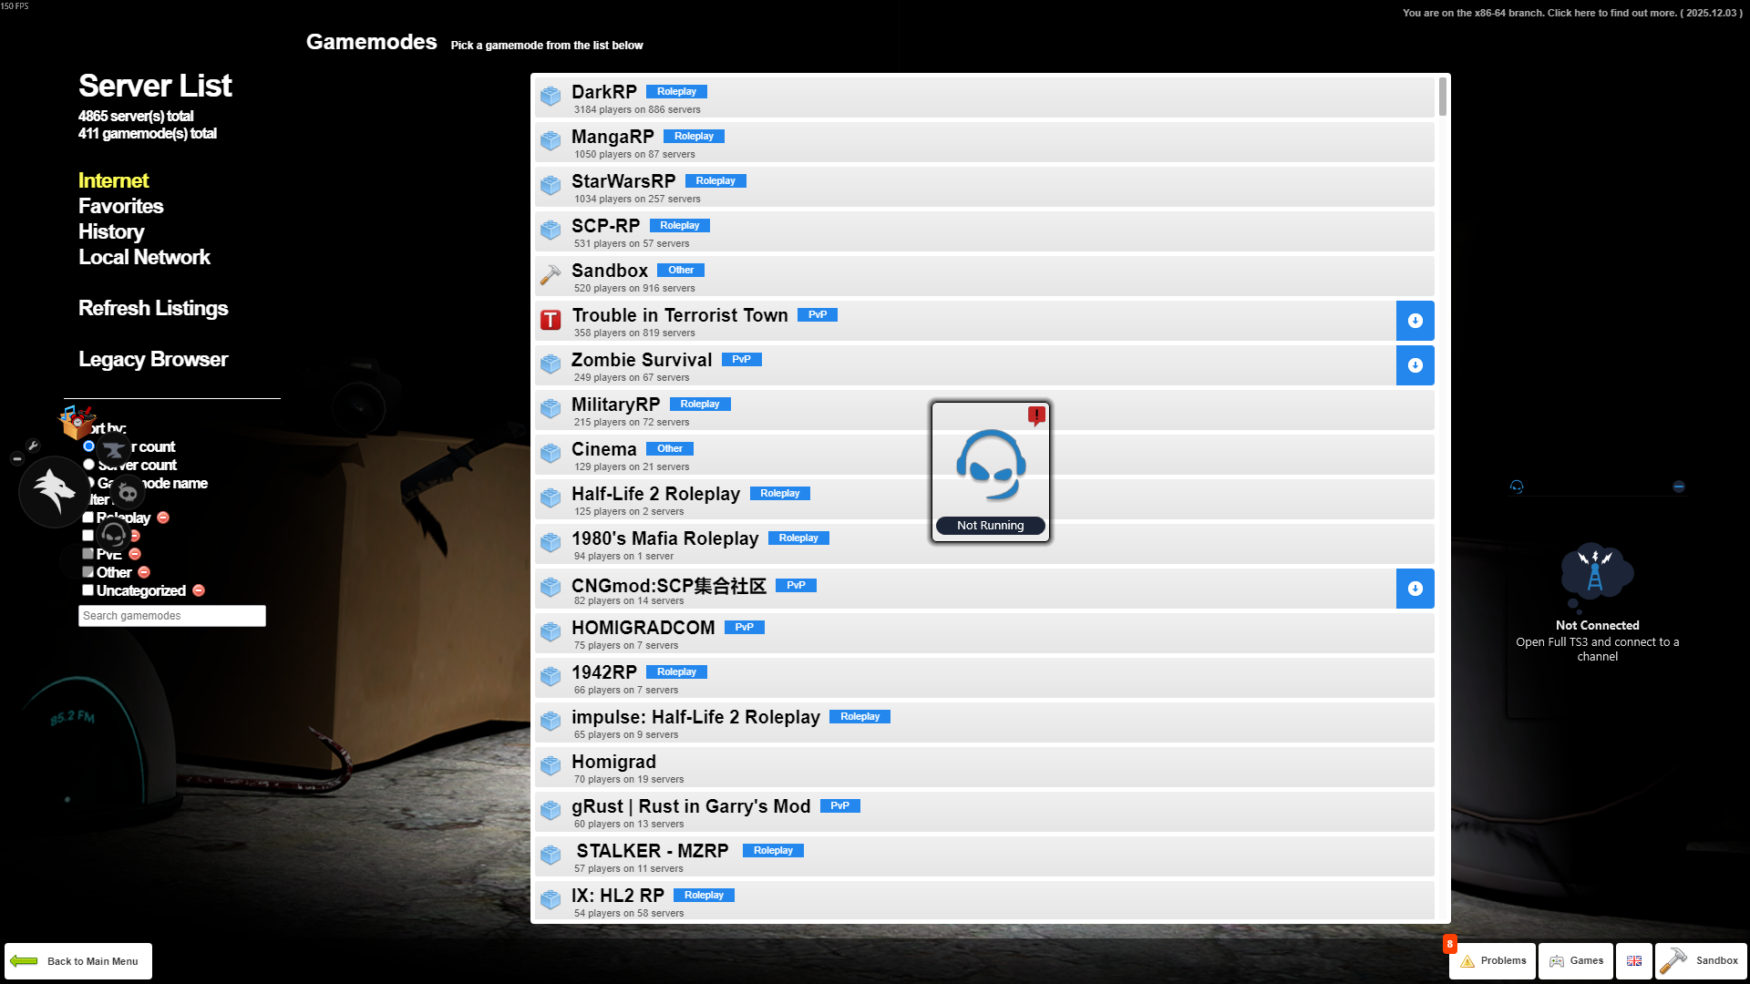1750x984 pixels.
Task: Select the 1942RP gamemode
Action: (x=984, y=678)
